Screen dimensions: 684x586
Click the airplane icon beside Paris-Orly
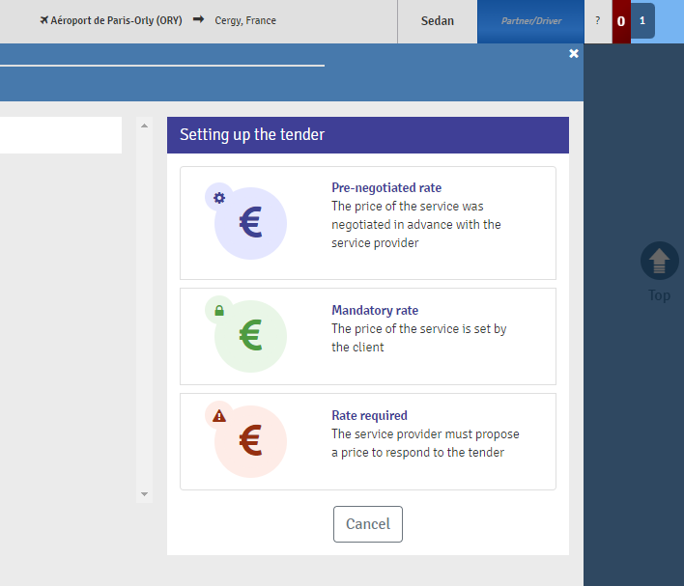pos(44,20)
